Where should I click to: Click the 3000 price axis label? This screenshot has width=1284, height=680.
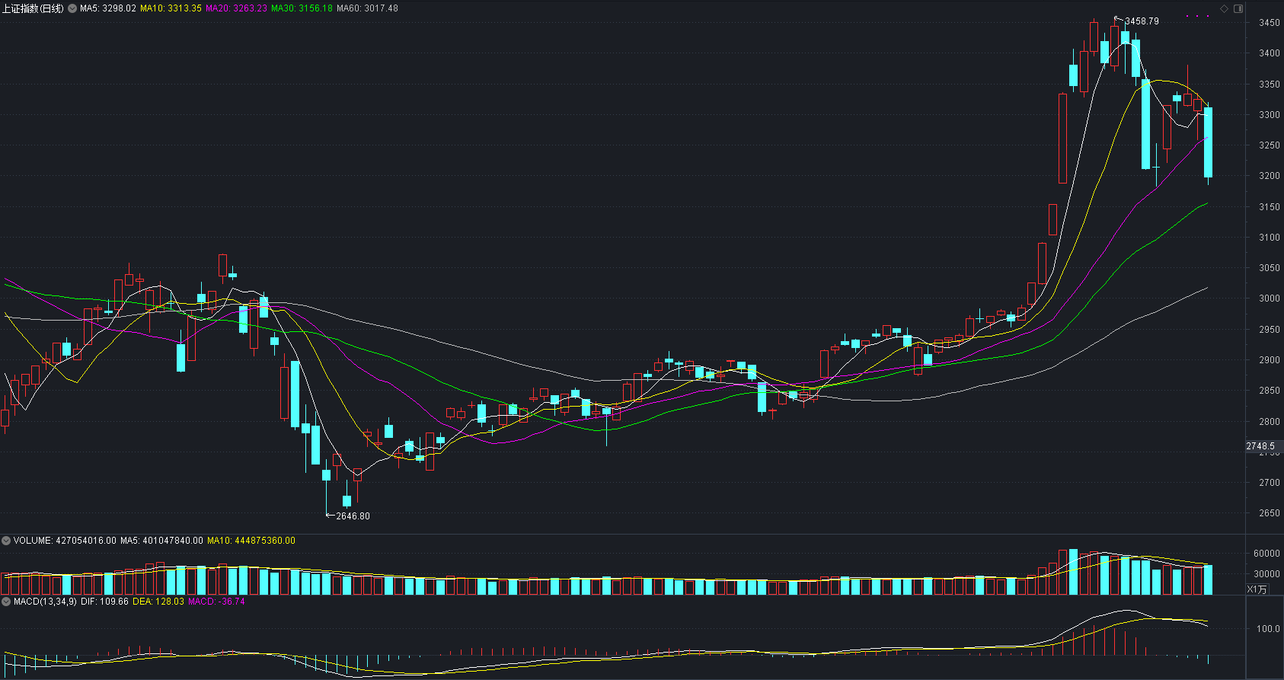(1270, 298)
